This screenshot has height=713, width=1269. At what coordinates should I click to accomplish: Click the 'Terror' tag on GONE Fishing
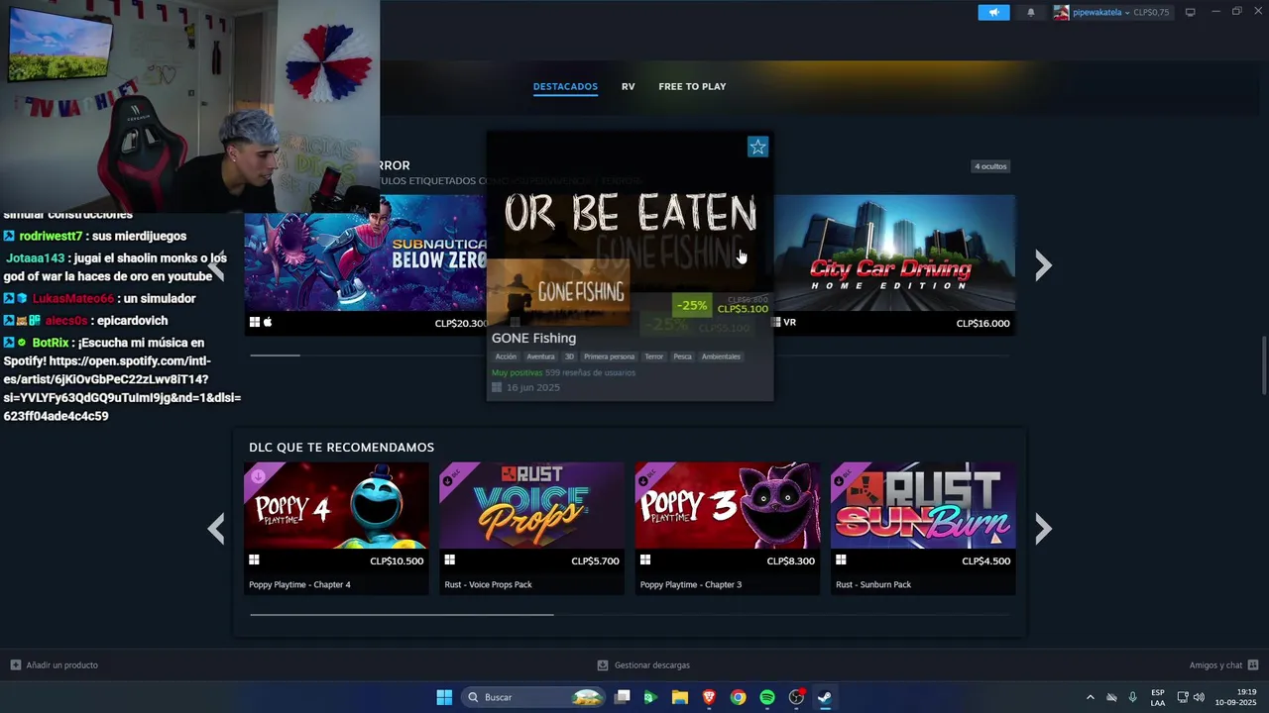click(653, 356)
